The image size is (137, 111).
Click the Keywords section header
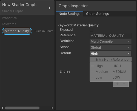click(x=9, y=24)
